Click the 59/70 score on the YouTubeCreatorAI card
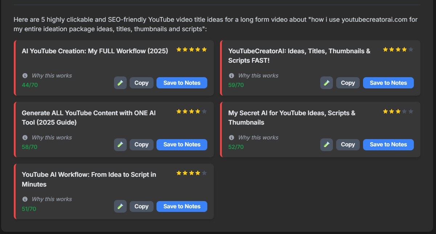 [235, 85]
